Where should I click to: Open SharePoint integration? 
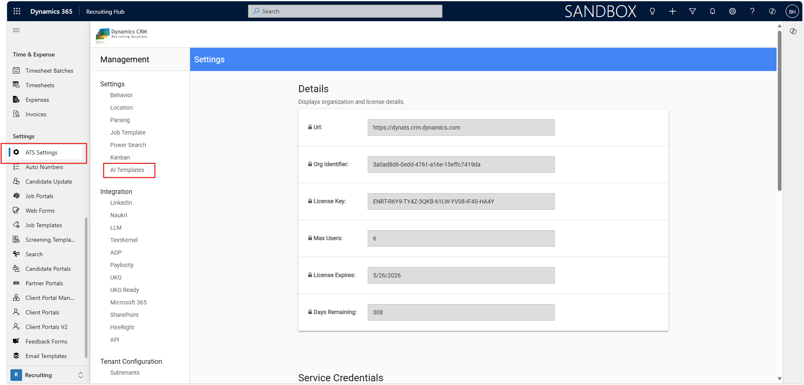coord(124,315)
